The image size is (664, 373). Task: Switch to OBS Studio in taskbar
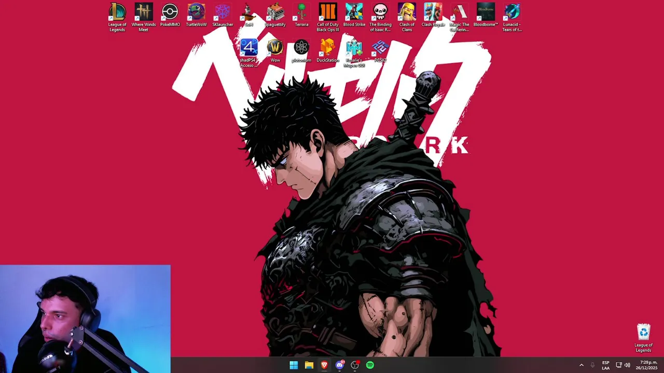[x=355, y=365]
